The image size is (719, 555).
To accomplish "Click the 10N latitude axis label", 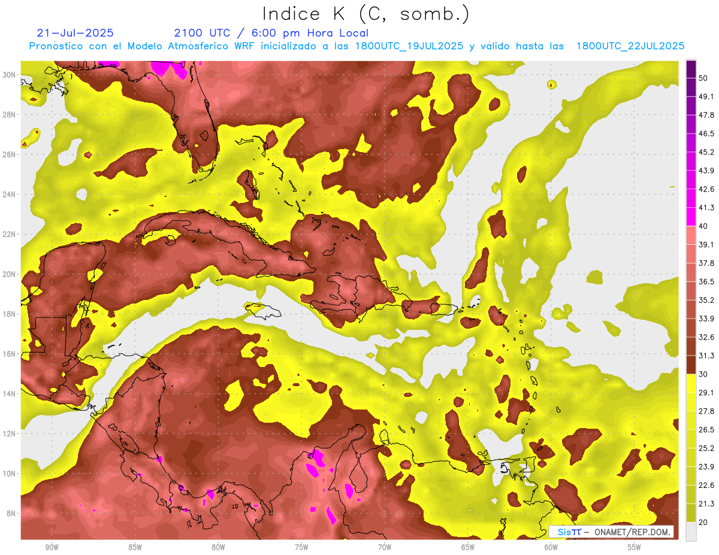I will pos(10,474).
